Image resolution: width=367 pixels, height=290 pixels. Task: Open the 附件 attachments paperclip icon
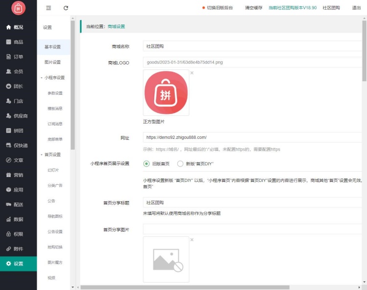click(8, 248)
